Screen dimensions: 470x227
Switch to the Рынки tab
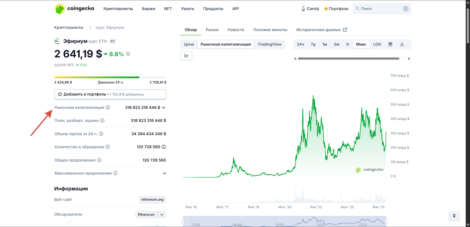point(212,30)
